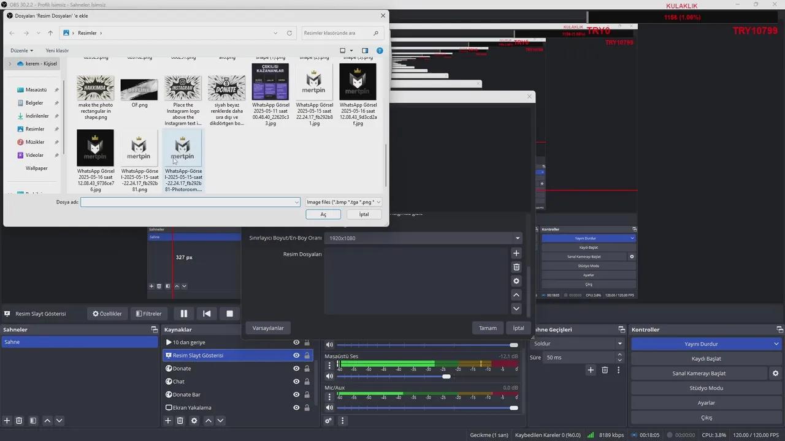Open recent locations chevron in file dialog
The width and height of the screenshot is (785, 441).
(39, 33)
